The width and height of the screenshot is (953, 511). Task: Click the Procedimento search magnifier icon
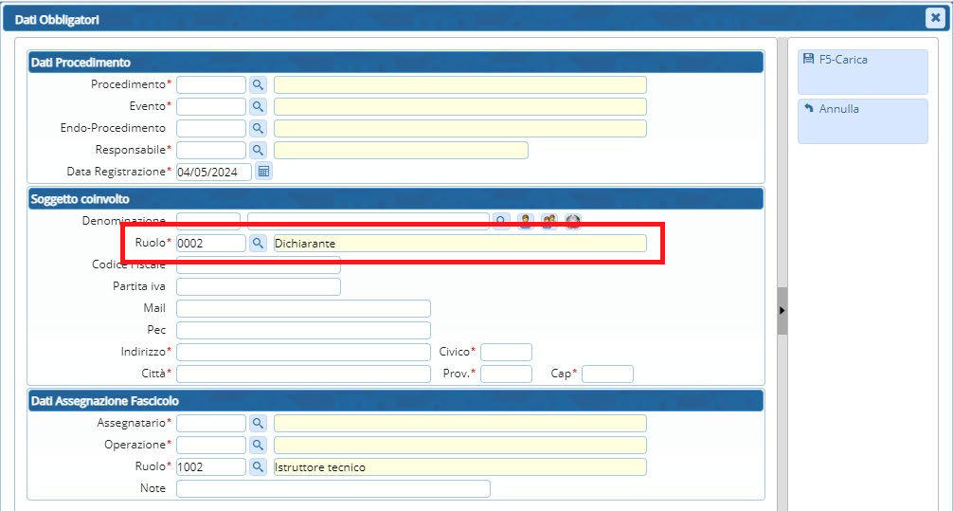tap(258, 84)
